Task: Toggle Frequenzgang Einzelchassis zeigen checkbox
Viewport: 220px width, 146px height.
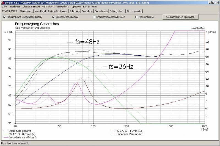Action: click(x=4, y=17)
